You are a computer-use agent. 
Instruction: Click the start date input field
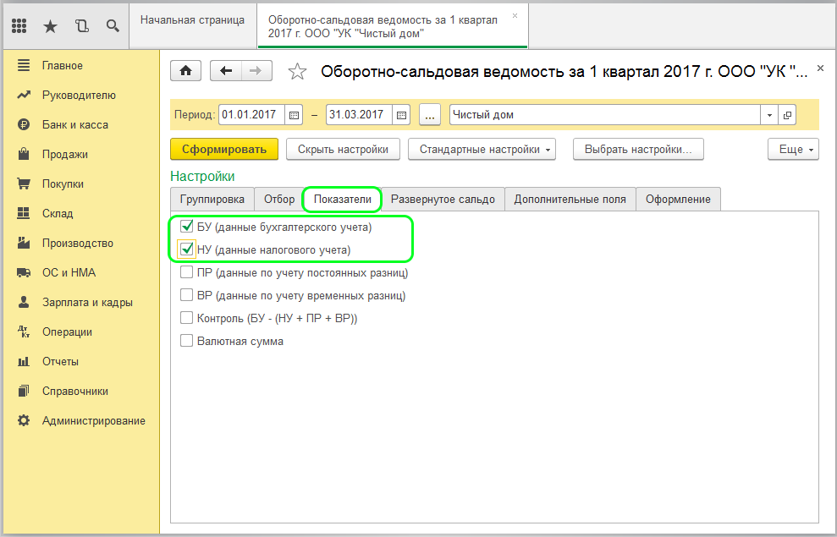(251, 115)
